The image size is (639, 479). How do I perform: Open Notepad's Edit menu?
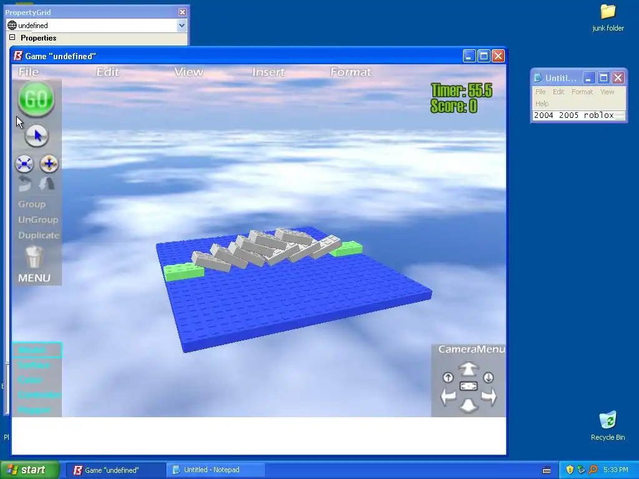coord(559,92)
